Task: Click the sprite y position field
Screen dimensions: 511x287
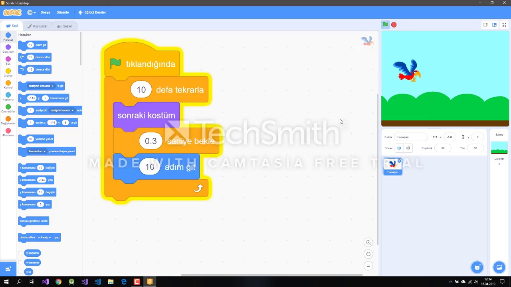Action: click(477, 137)
